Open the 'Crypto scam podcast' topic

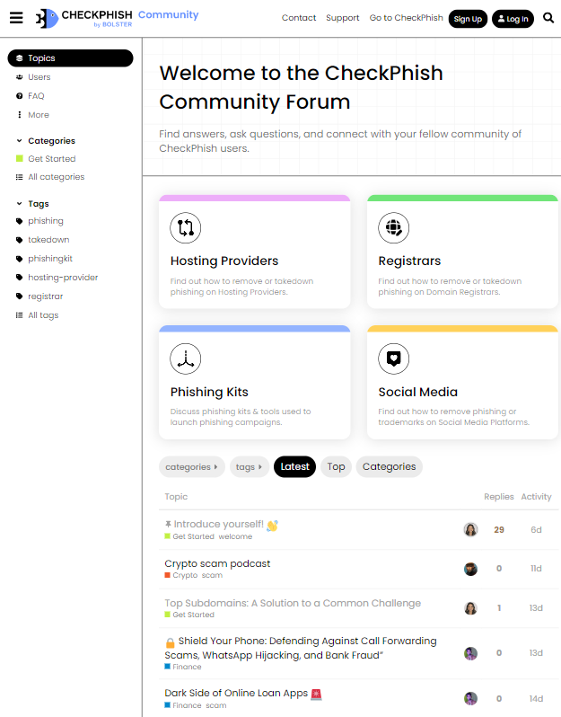tap(217, 563)
